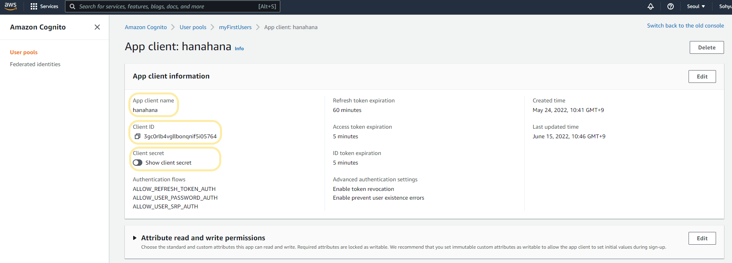Screen dimensions: 732x263
Task: Click Enable prevent user existence errors
Action: (x=378, y=198)
